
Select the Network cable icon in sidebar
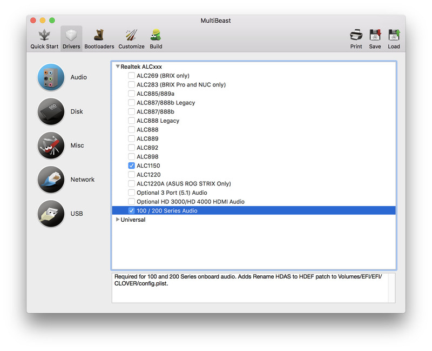coord(51,180)
